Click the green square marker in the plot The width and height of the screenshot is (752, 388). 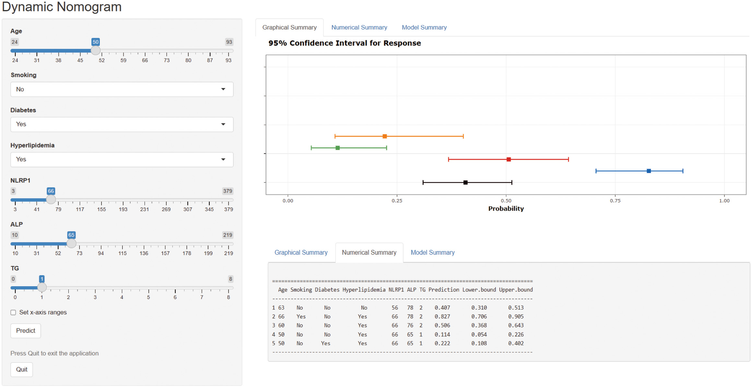click(337, 148)
